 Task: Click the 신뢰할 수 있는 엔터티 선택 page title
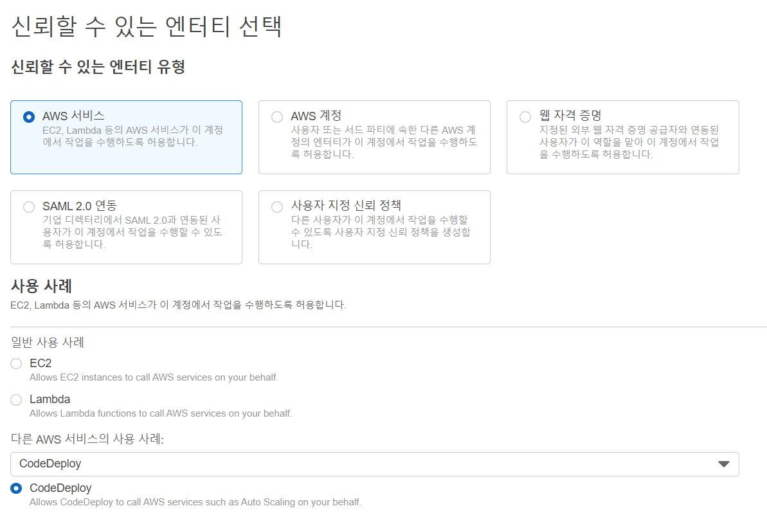[x=146, y=26]
